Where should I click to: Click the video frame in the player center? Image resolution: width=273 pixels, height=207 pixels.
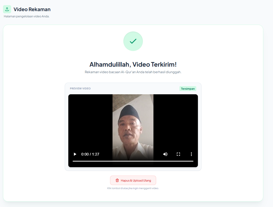coord(133,125)
